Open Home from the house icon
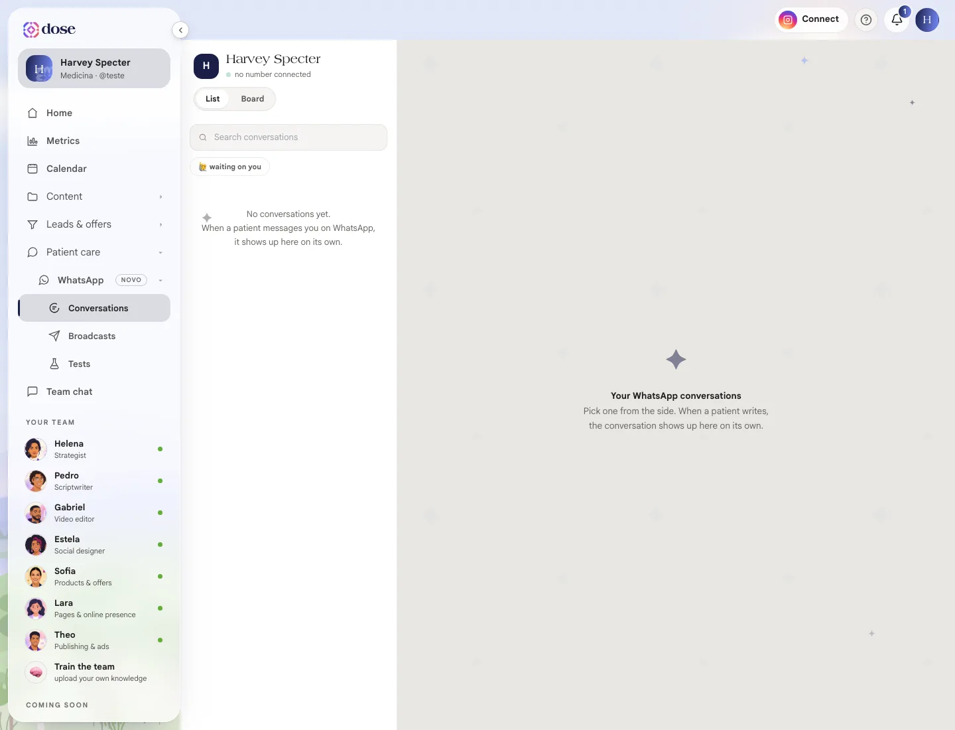Viewport: 955px width, 730px height. [32, 113]
